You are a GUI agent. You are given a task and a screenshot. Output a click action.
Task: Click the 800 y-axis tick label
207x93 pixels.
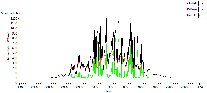15,38
